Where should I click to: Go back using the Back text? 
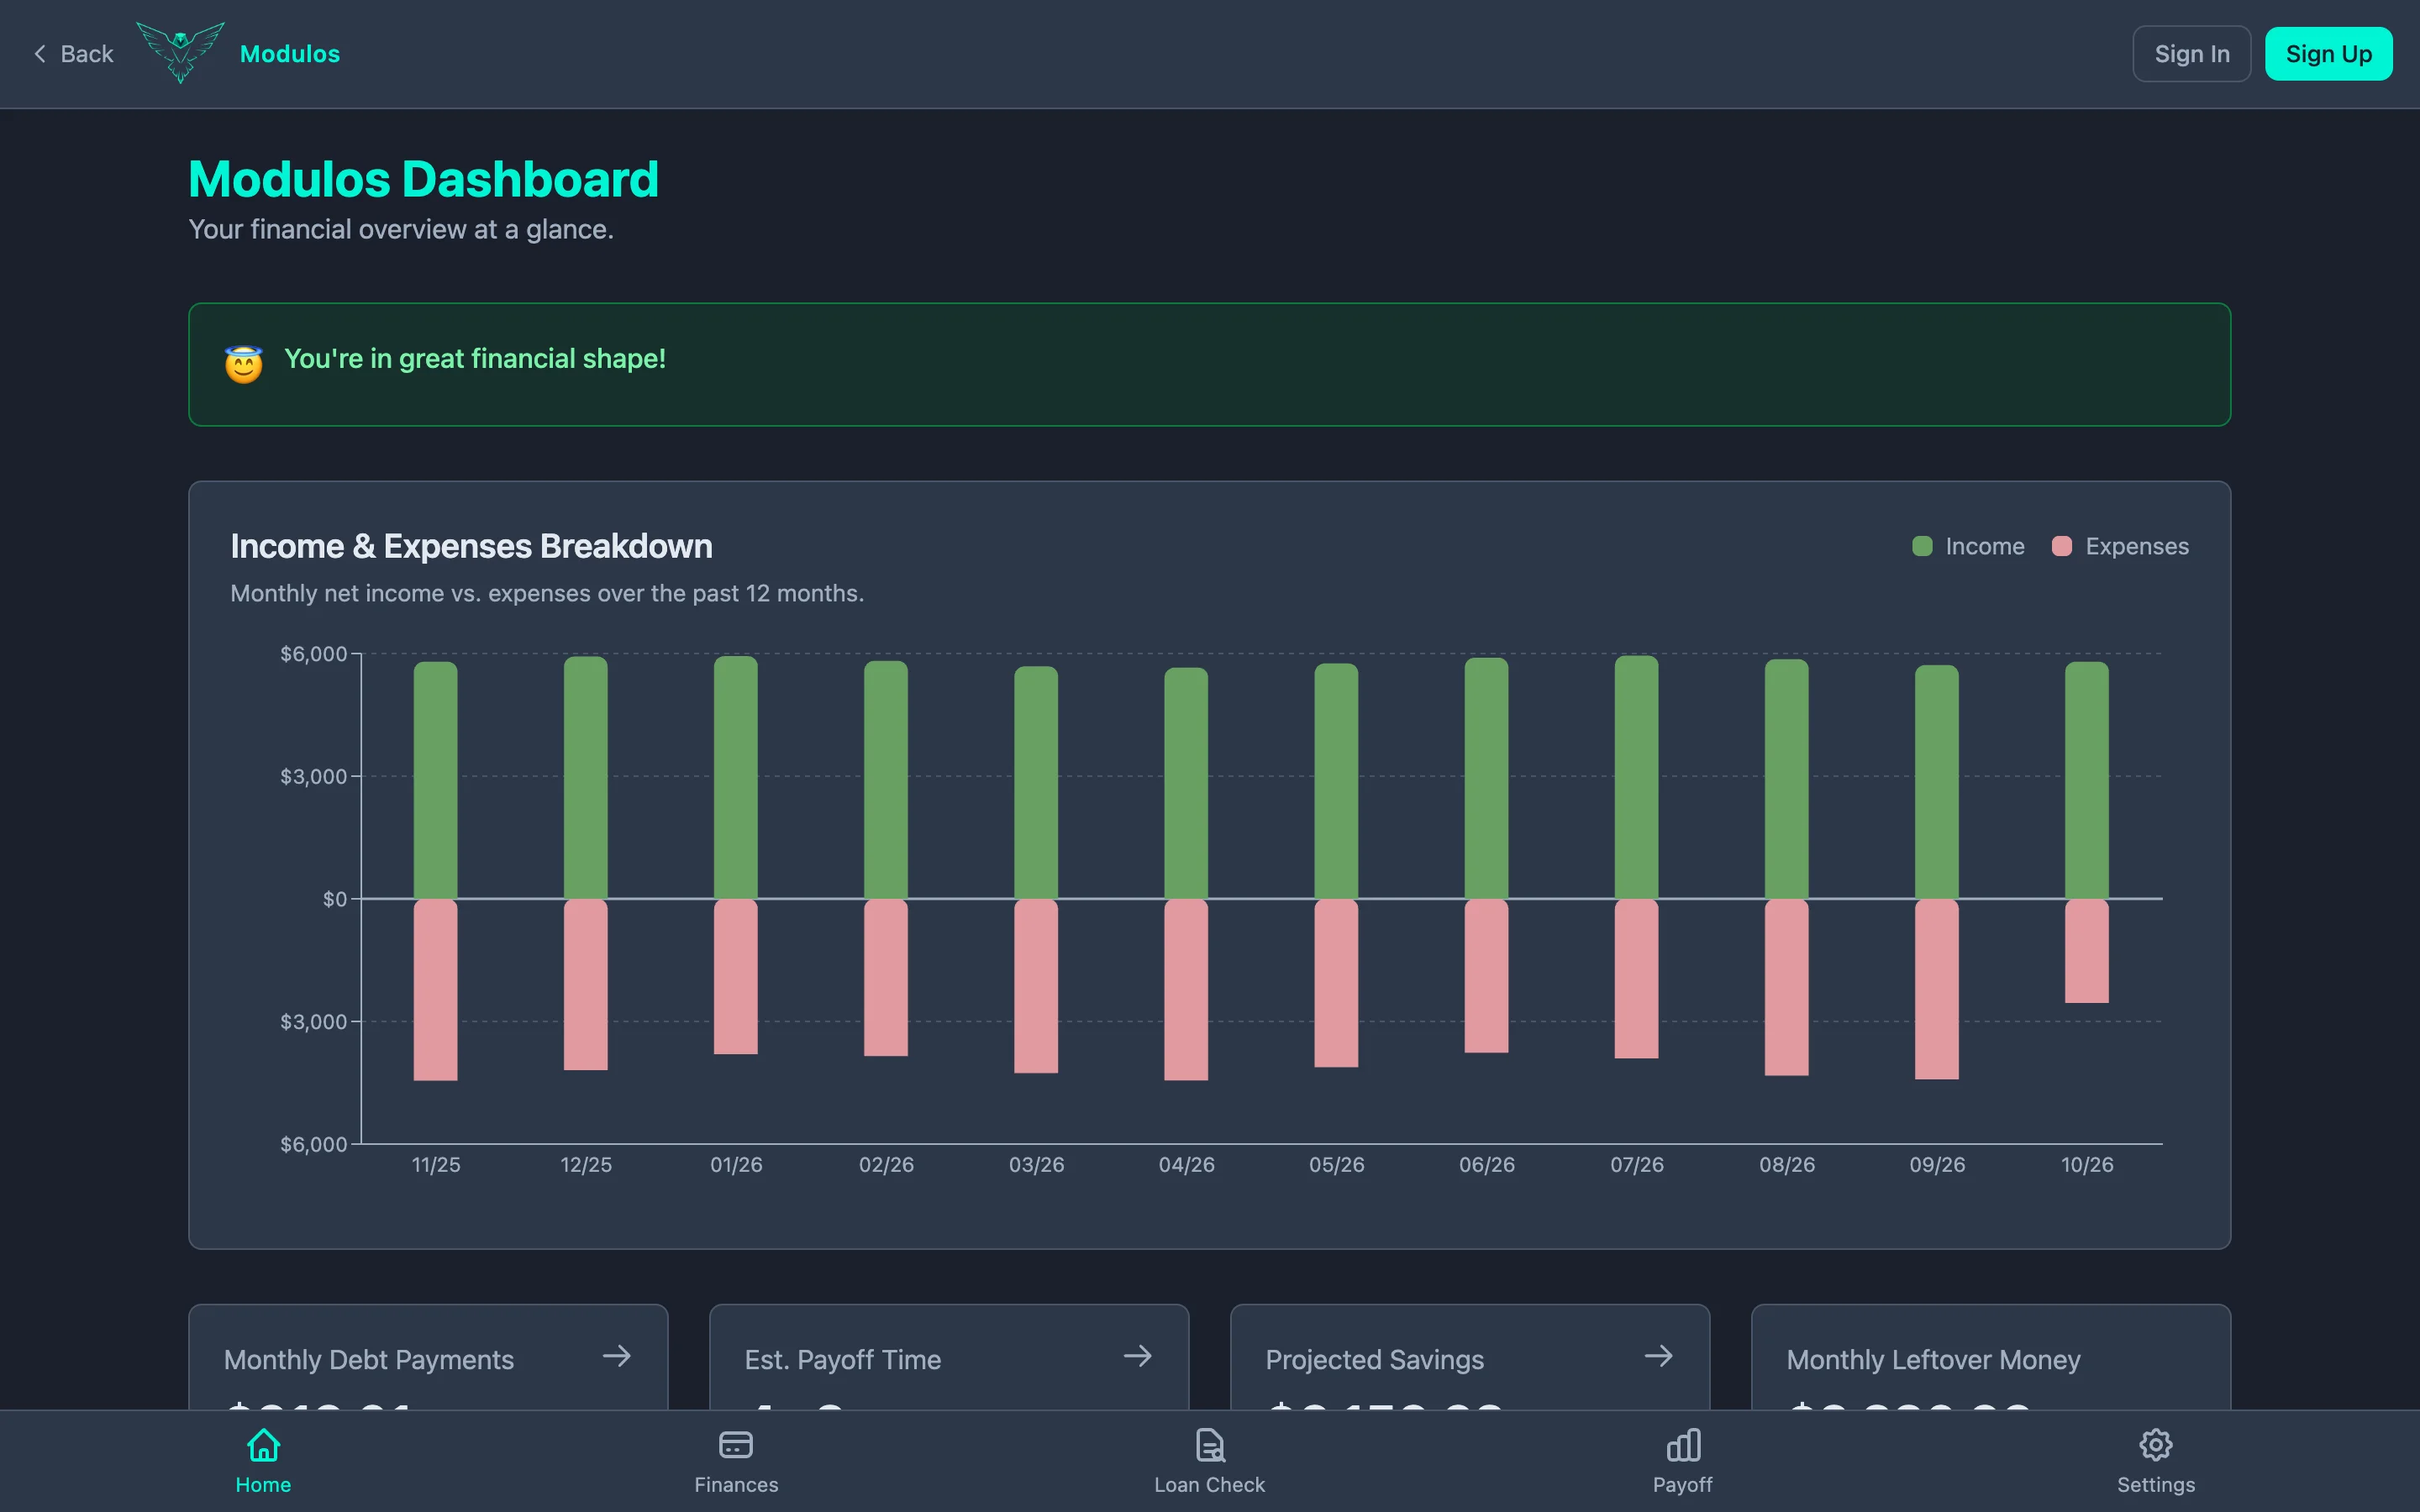(87, 54)
